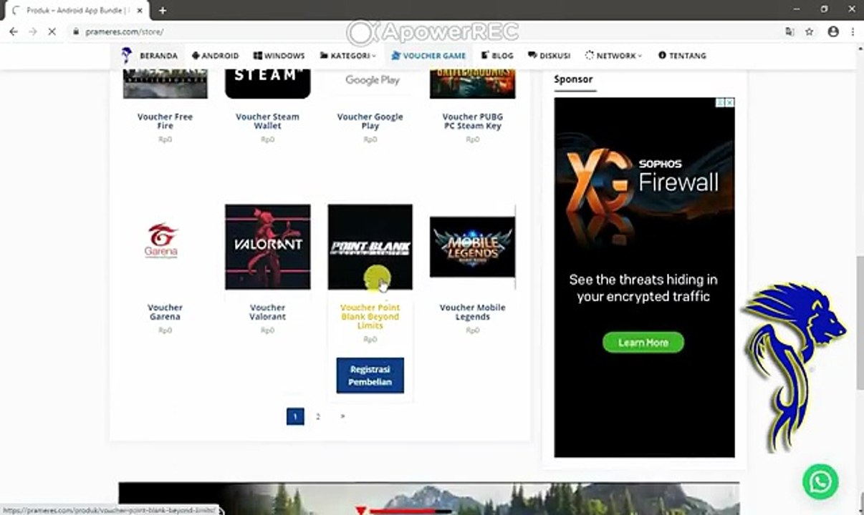The image size is (864, 515).
Task: Click the vertical page scrollbar thumb
Action: point(860,322)
